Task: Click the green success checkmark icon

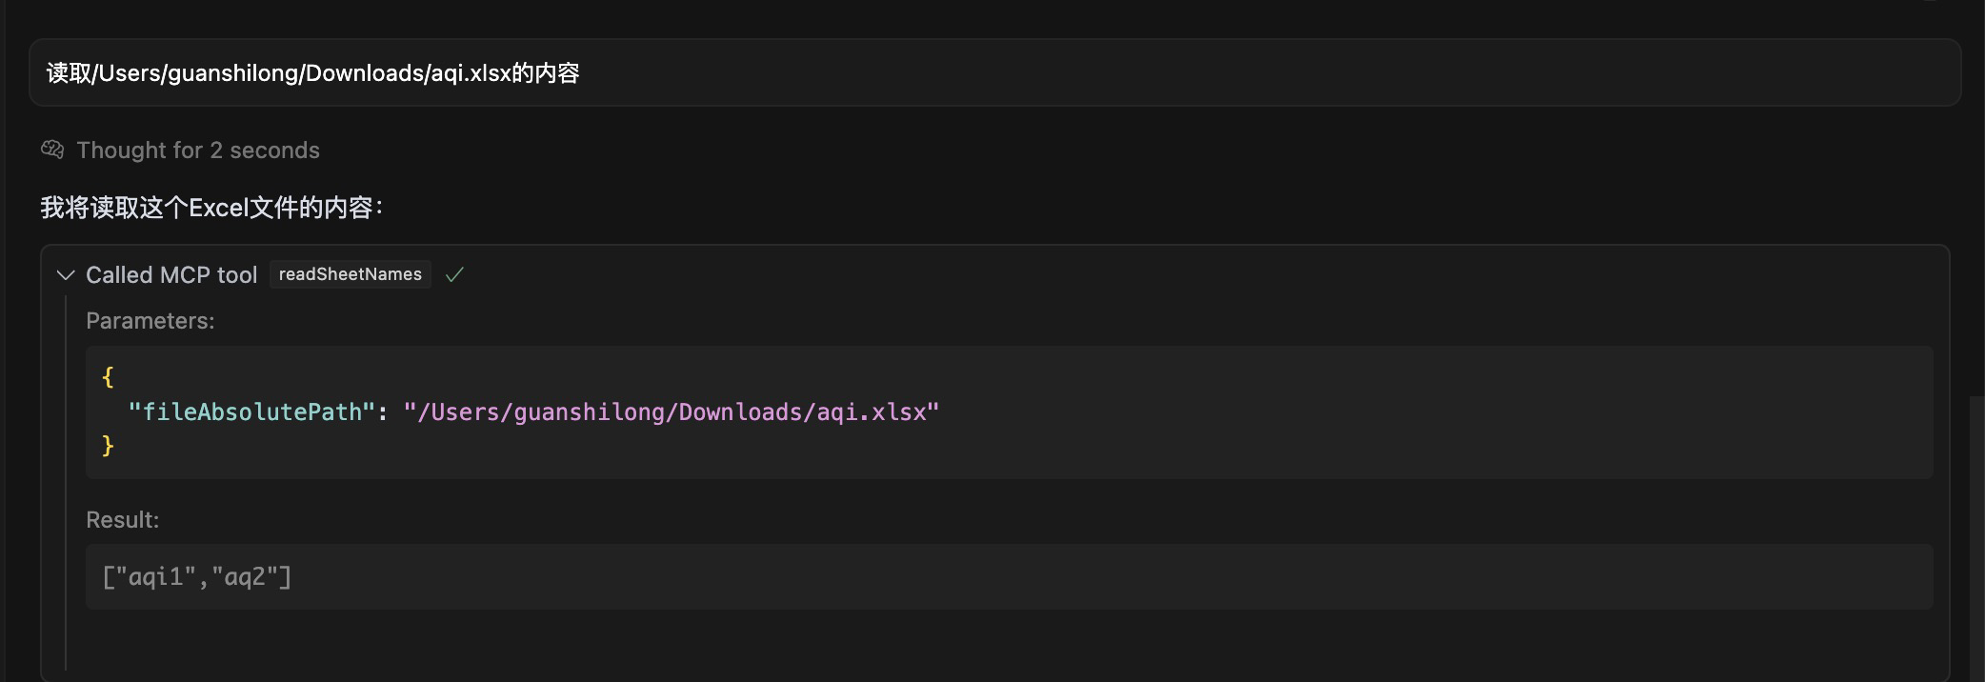Action: click(x=454, y=274)
